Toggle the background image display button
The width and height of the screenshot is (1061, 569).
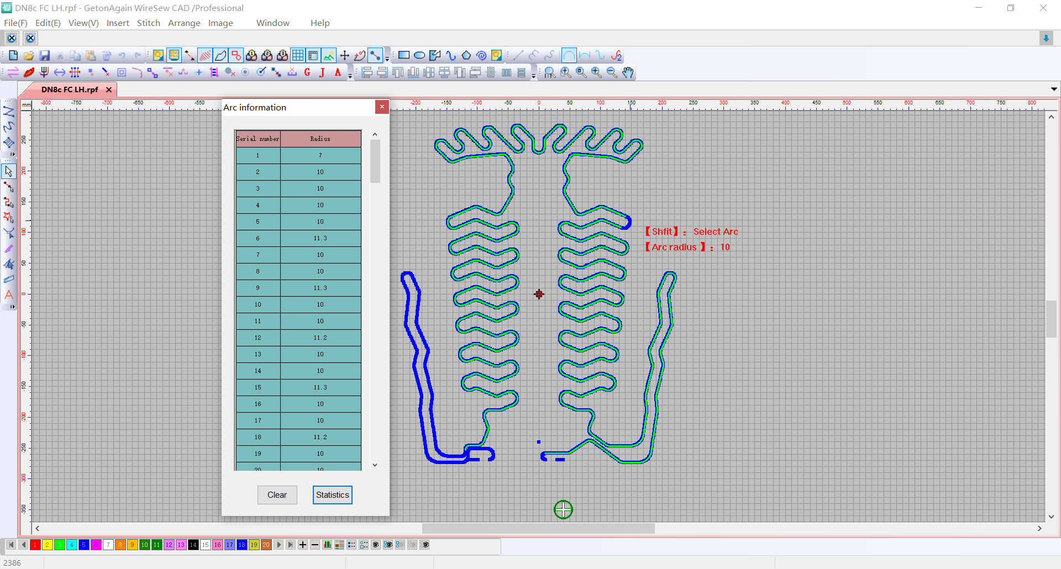[329, 56]
